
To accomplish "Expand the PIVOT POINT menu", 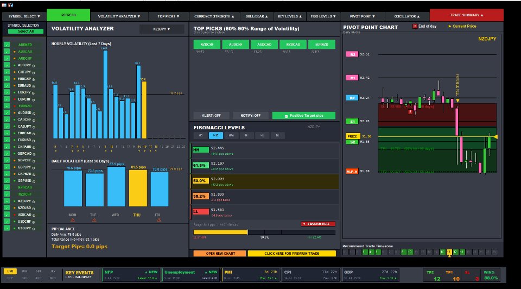I will (362, 16).
